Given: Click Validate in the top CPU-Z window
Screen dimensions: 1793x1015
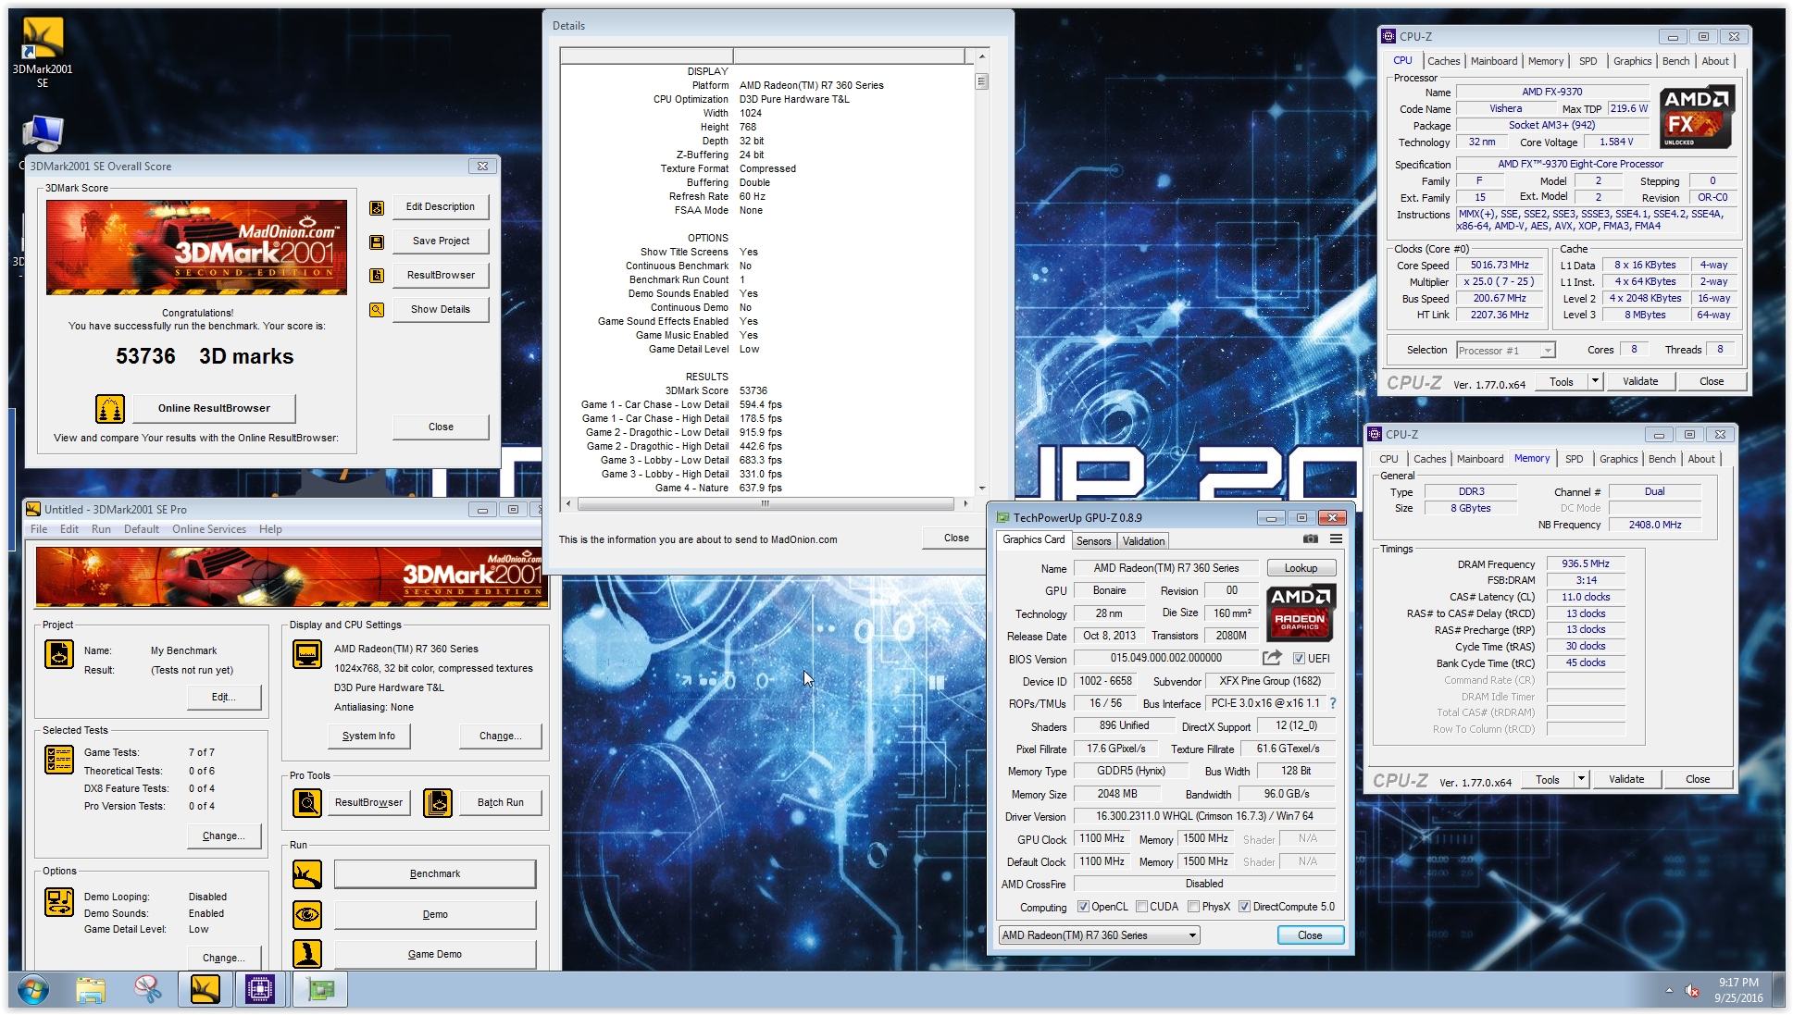Looking at the screenshot, I should (x=1639, y=381).
